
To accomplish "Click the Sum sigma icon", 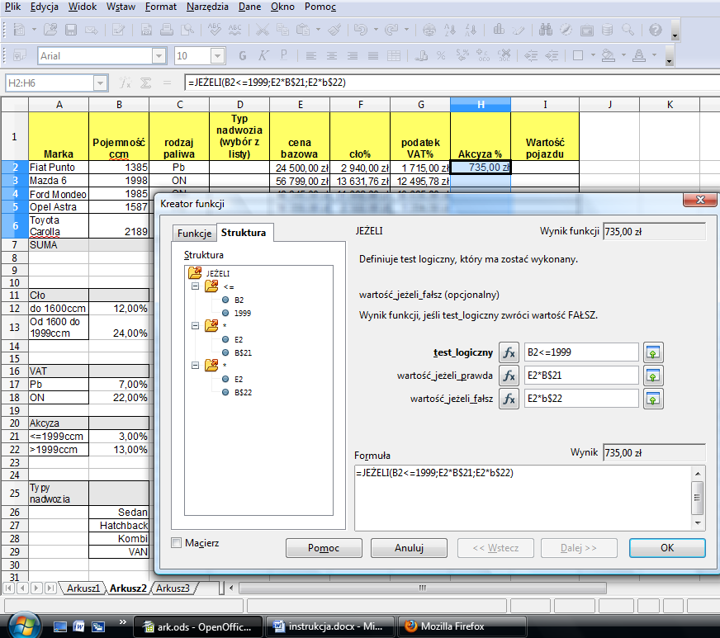I will (x=145, y=83).
